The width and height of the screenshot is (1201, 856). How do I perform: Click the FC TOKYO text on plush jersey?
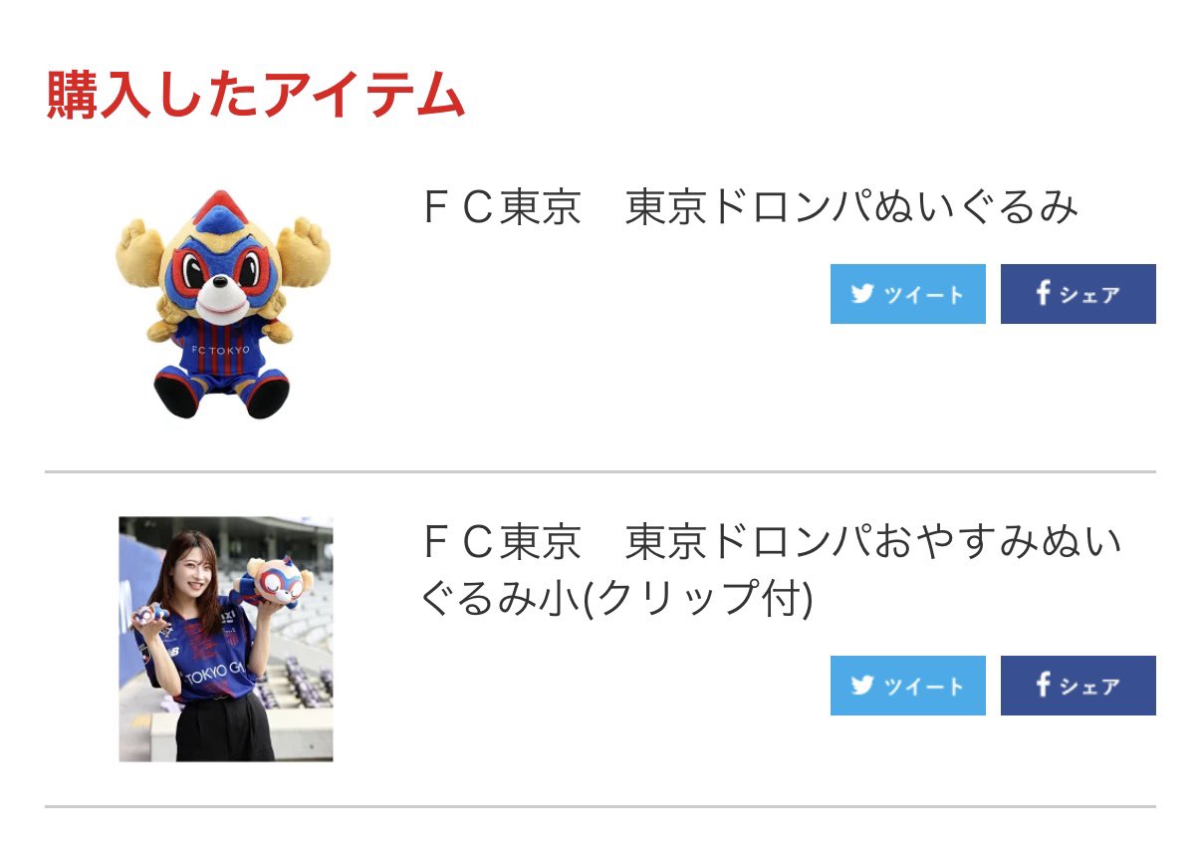tap(221, 351)
